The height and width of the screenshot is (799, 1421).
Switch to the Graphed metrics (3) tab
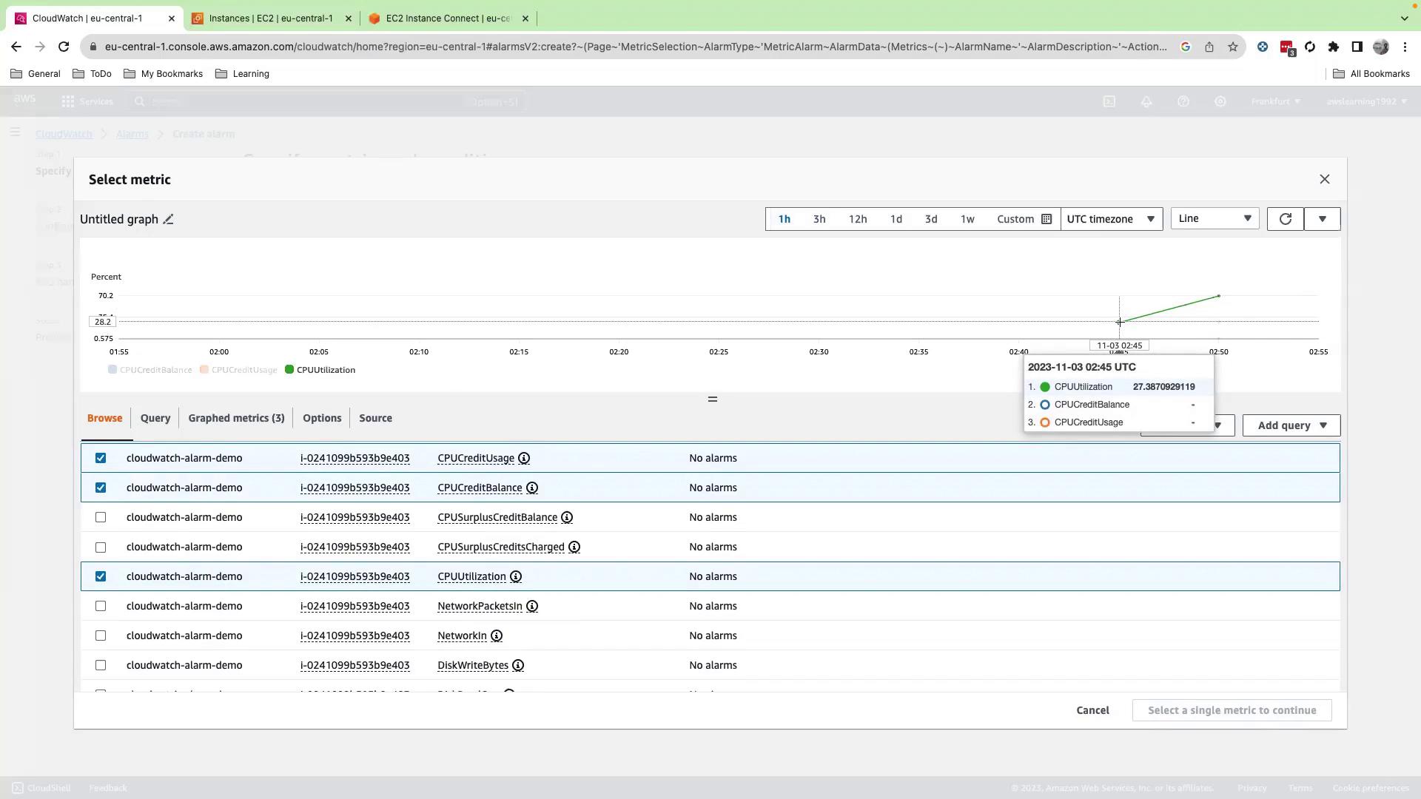coord(236,419)
